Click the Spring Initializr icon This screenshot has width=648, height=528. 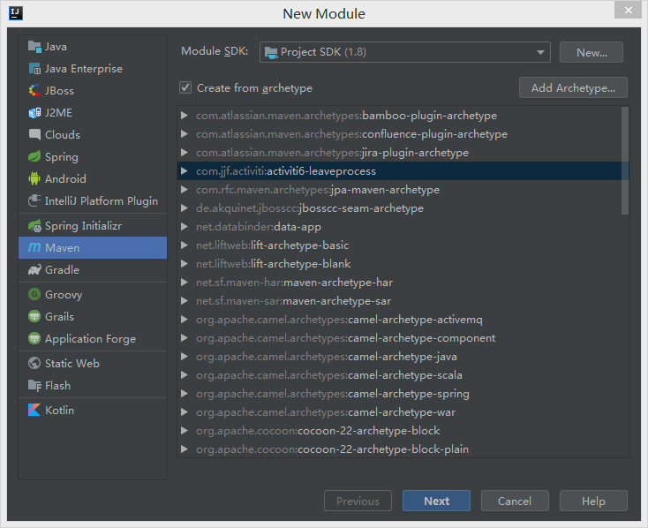[34, 226]
